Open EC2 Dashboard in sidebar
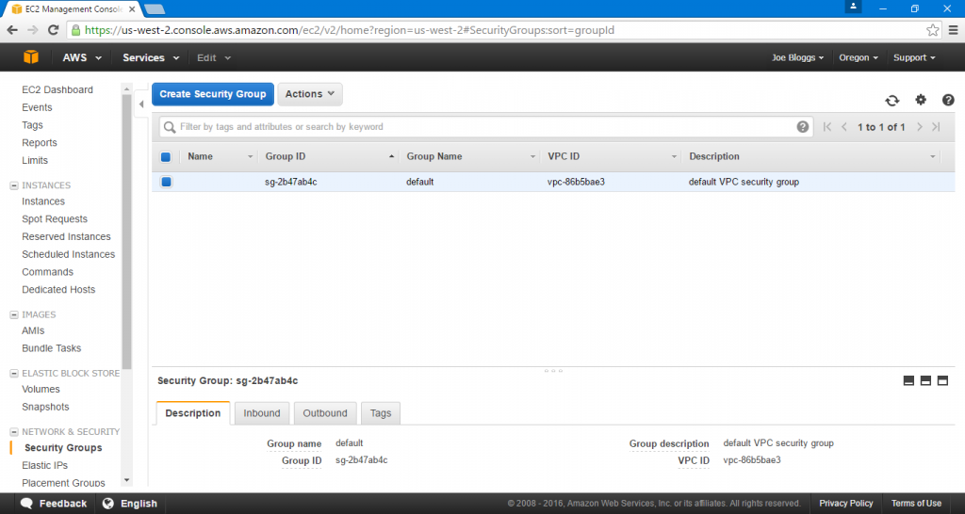Image resolution: width=965 pixels, height=514 pixels. 57,89
